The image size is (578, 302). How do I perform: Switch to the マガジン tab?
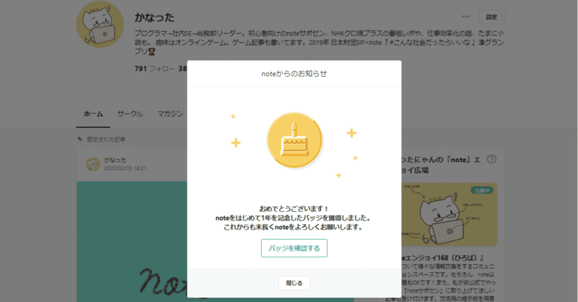tap(170, 114)
